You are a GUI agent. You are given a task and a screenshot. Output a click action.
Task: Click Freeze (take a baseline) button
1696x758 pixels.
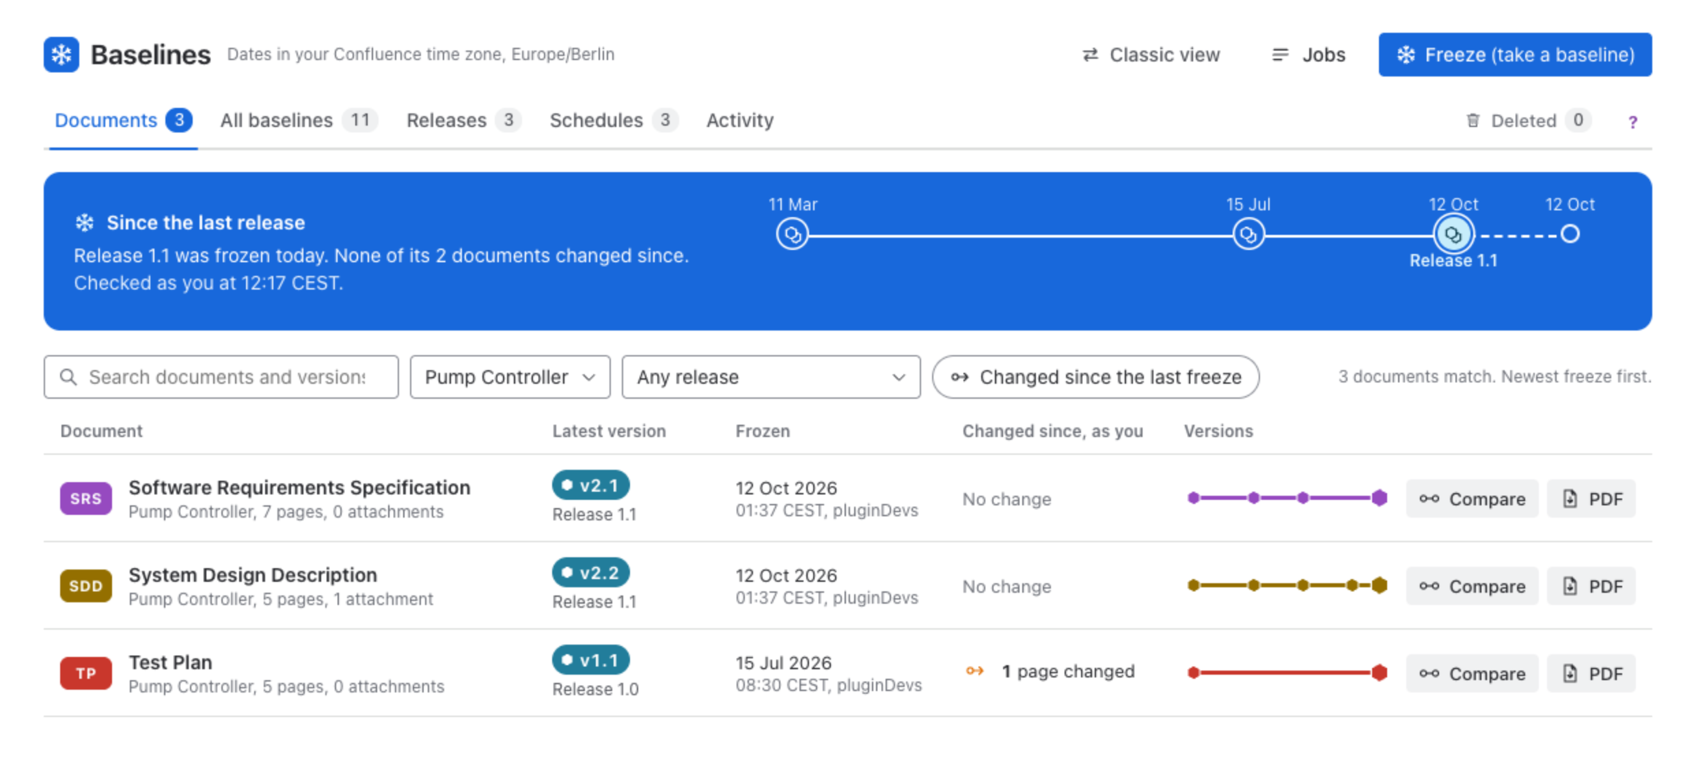1515,55
